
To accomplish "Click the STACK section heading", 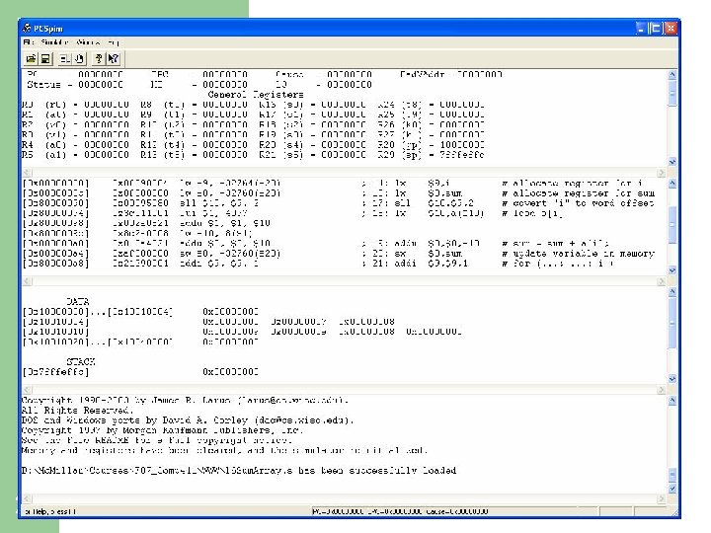I will 81,361.
